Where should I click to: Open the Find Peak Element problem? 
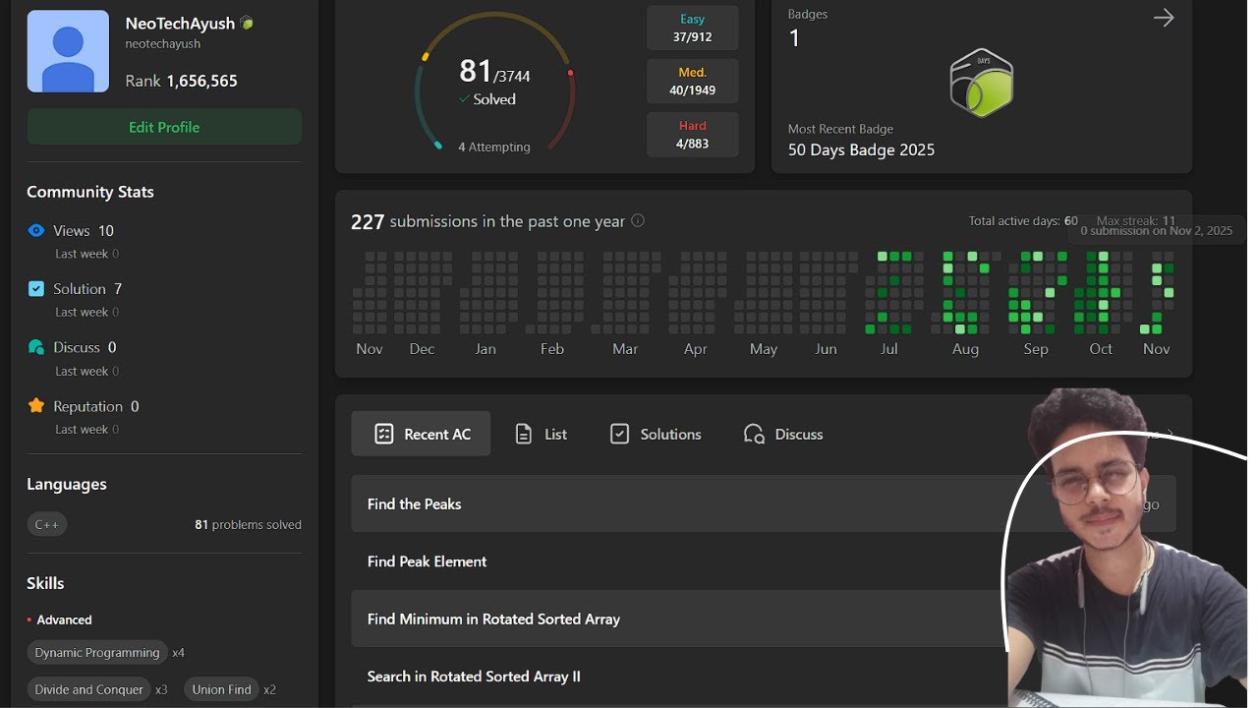click(764, 561)
